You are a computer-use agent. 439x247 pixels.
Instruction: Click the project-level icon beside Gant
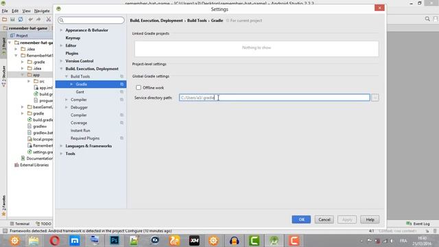pos(122,92)
